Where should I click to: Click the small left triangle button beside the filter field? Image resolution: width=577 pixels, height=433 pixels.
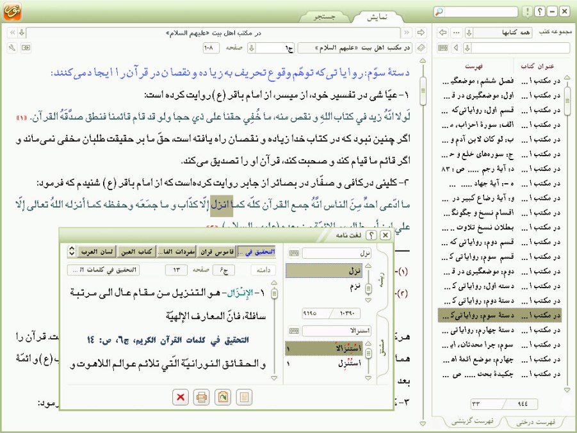coord(457,48)
